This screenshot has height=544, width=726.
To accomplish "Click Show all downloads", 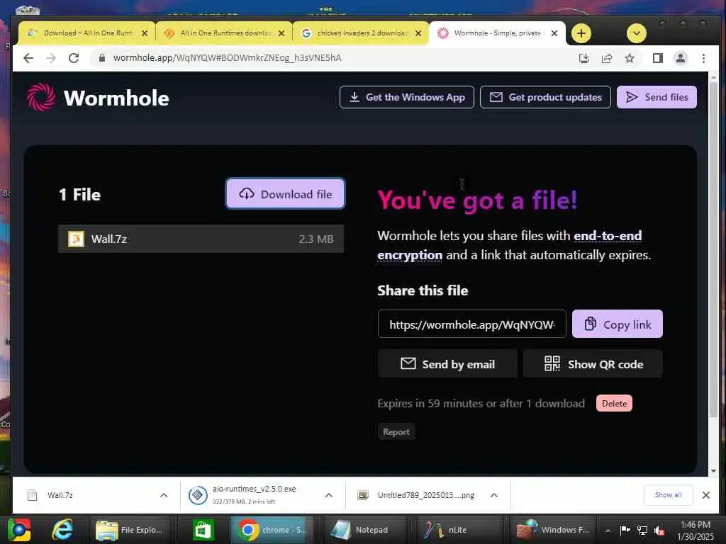I will [x=668, y=495].
